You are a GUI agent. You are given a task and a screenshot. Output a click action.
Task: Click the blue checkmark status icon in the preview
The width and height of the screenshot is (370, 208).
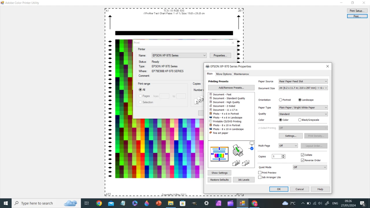(x=252, y=148)
